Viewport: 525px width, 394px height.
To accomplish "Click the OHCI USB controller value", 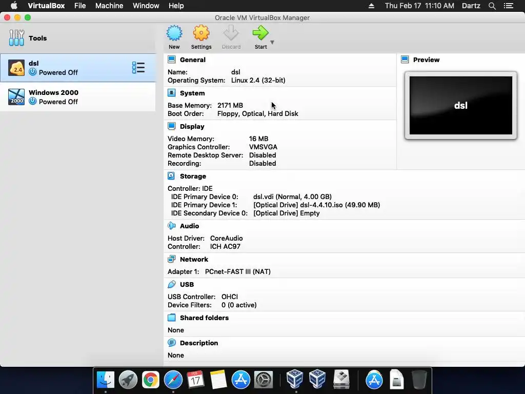I will tap(230, 297).
